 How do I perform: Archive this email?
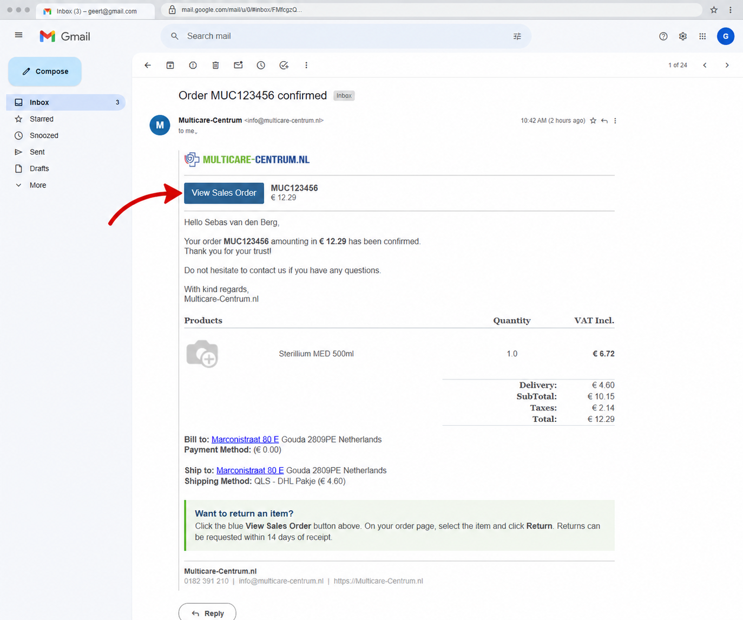coord(170,65)
